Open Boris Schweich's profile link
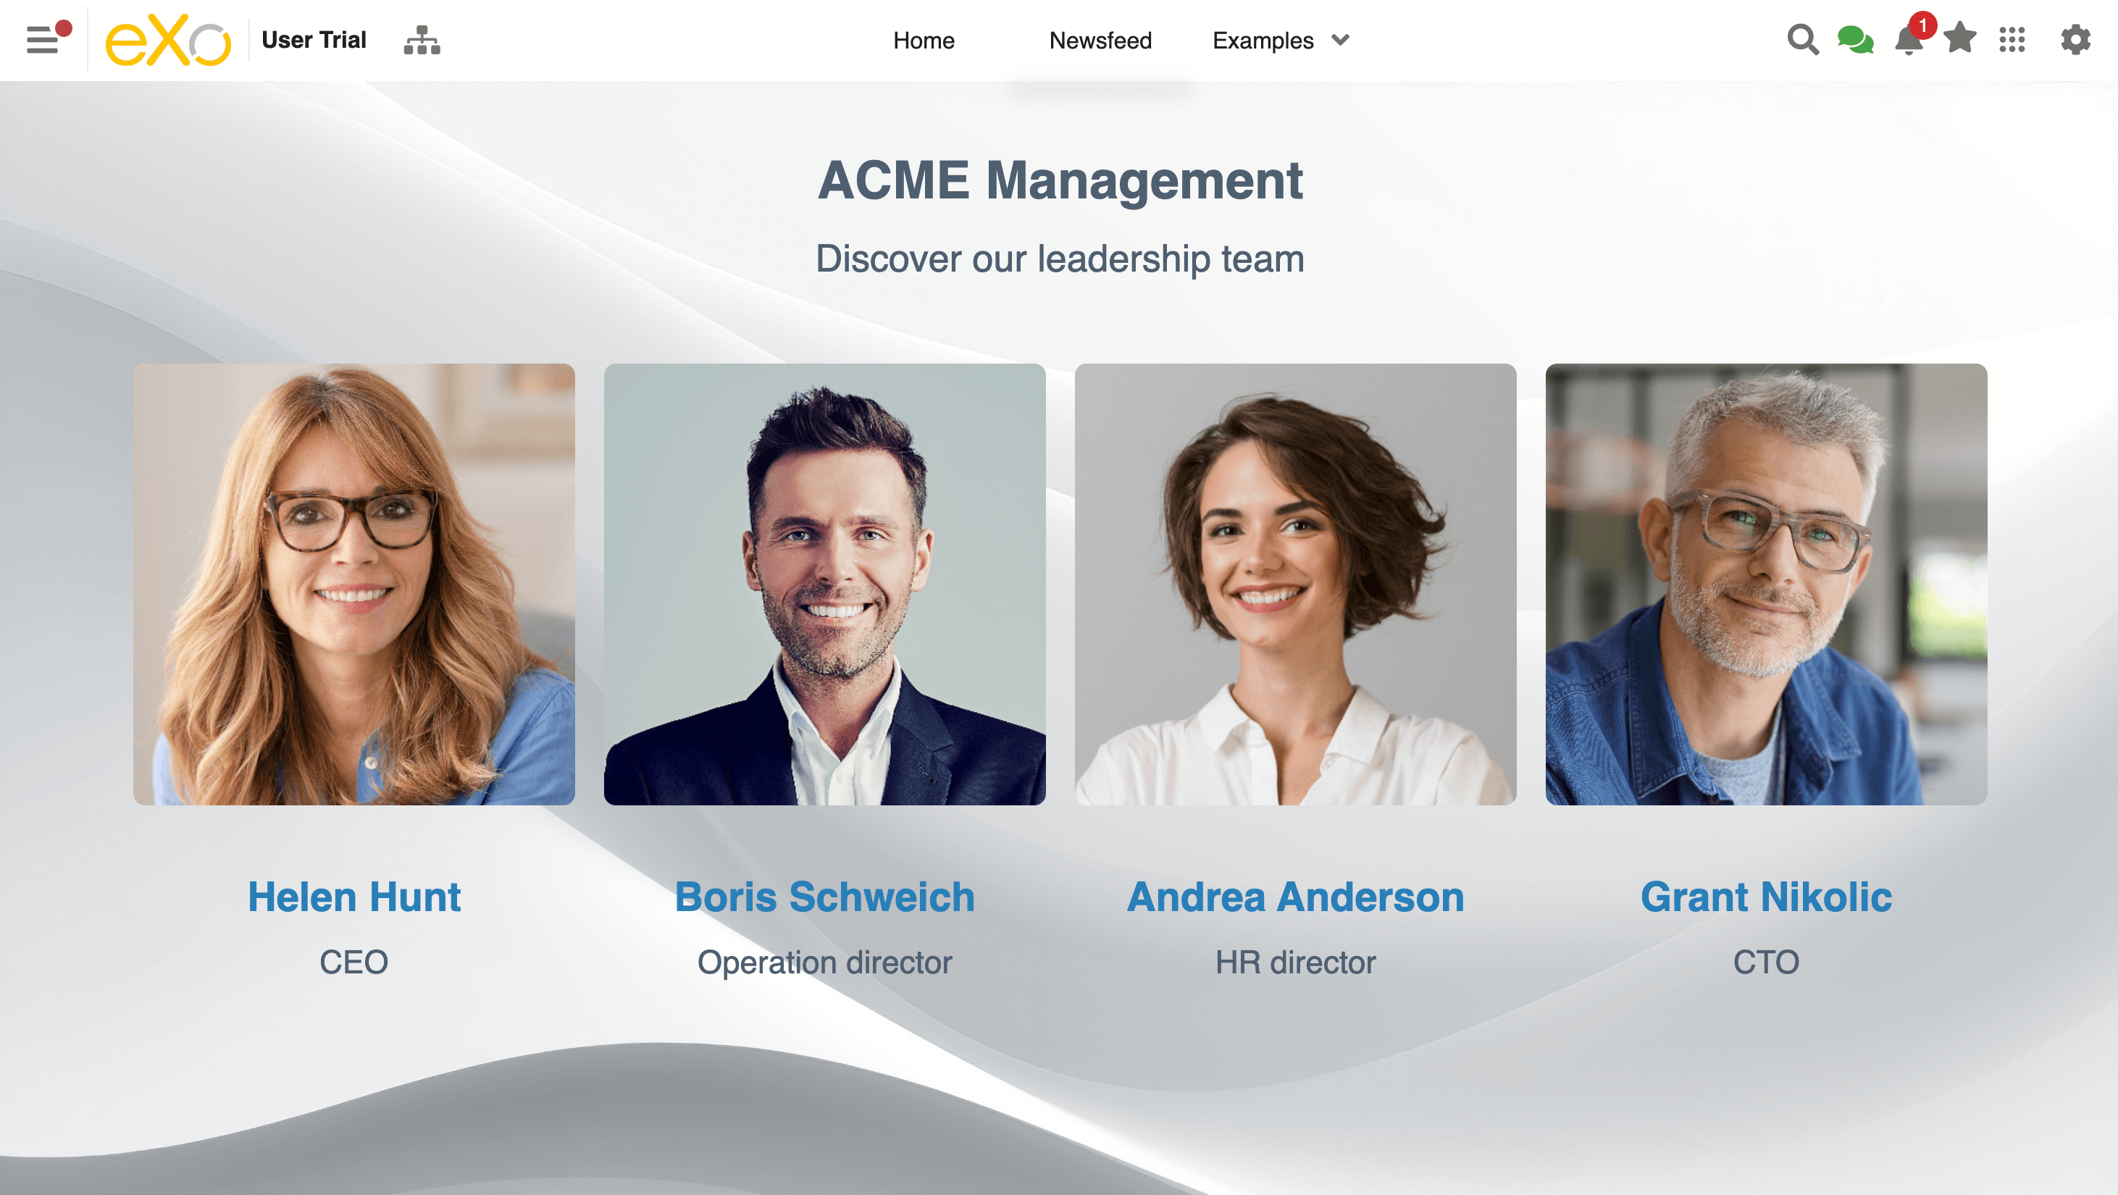The image size is (2118, 1195). click(x=824, y=897)
